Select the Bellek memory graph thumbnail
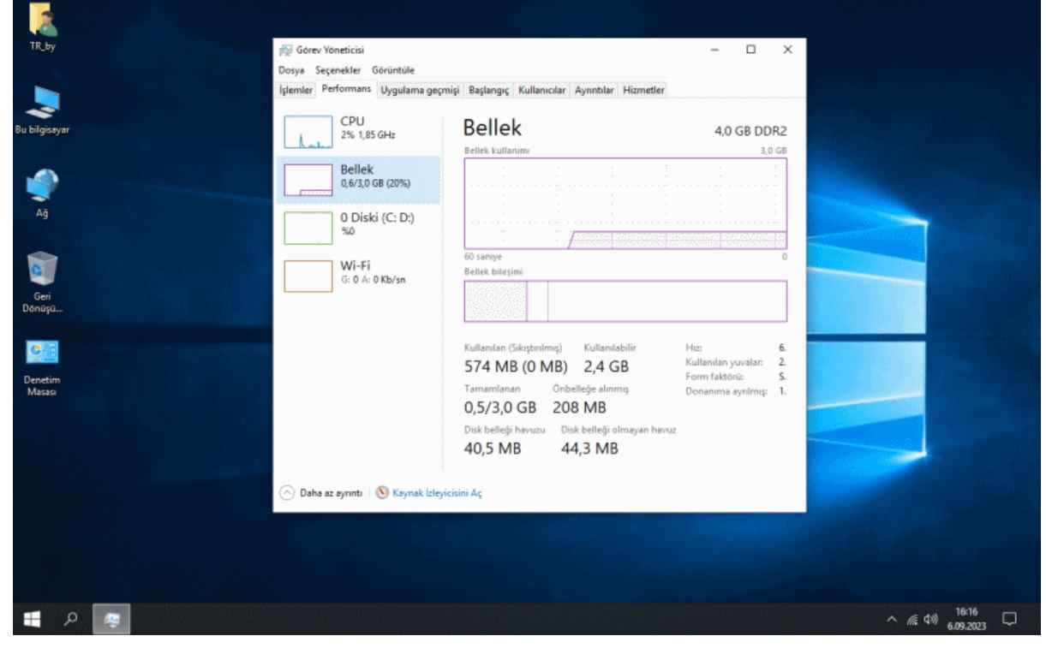 307,180
